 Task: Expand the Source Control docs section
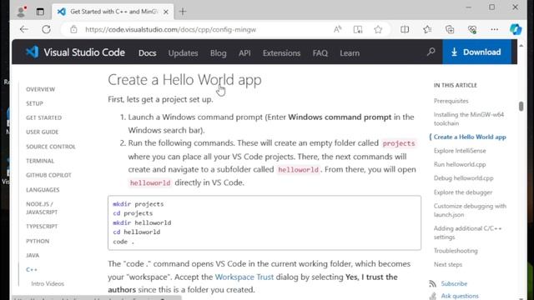(x=51, y=147)
